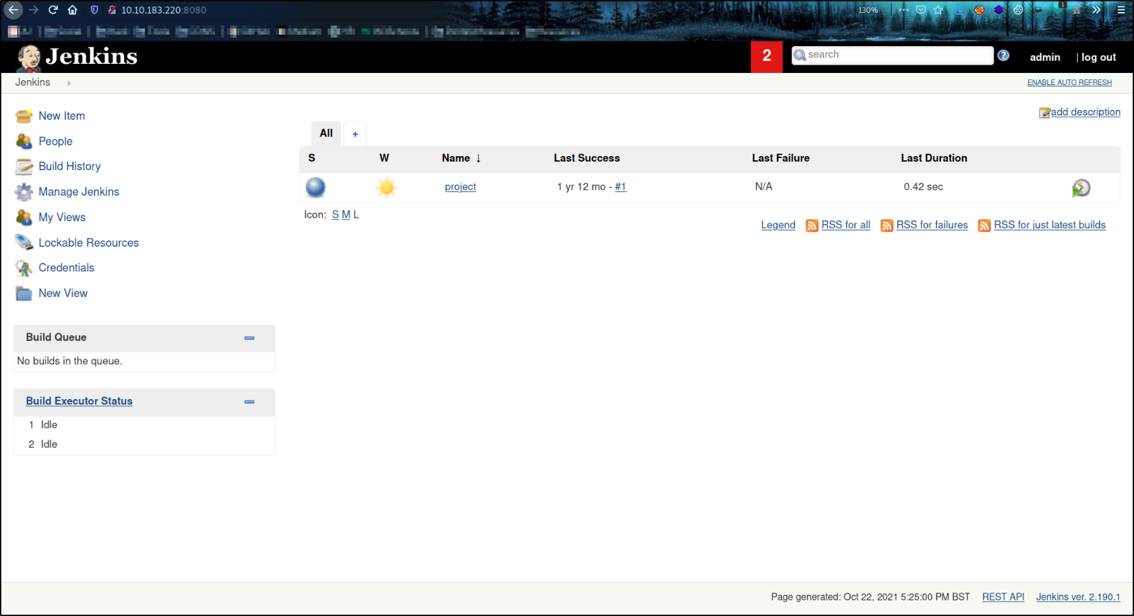Viewport: 1134px width, 616px height.
Task: Click the add description edit icon
Action: [x=1045, y=113]
